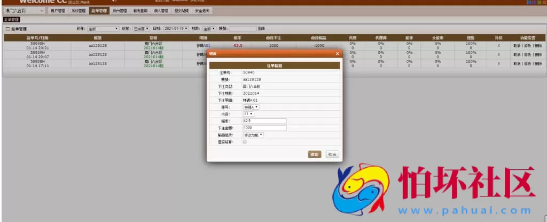Click account aa128128 in row 50939H
This screenshot has height=222, width=547.
(x=98, y=54)
